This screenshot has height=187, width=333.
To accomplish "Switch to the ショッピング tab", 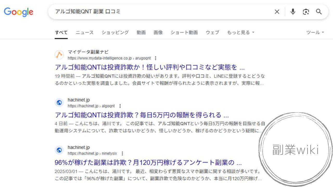I will pyautogui.click(x=115, y=32).
